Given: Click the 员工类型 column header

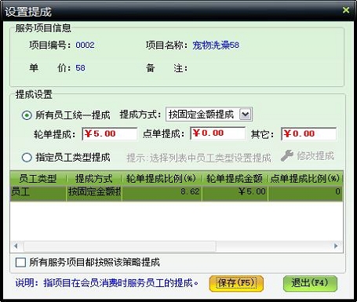Looking at the screenshot, I should (38, 179).
